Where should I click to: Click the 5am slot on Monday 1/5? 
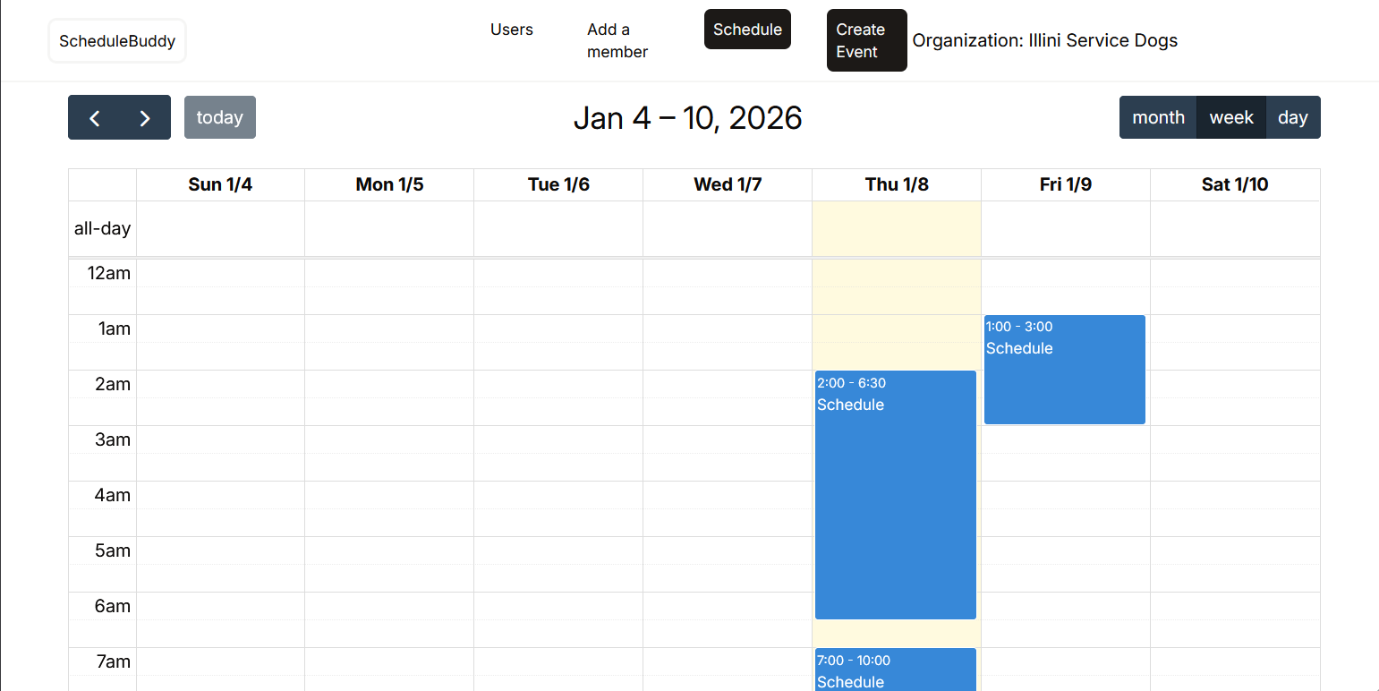click(x=389, y=564)
